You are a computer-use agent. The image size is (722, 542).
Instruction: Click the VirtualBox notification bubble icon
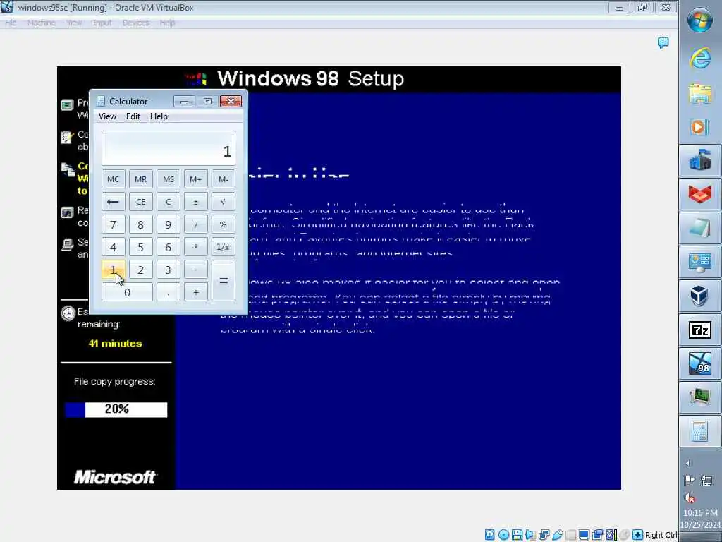tap(663, 43)
